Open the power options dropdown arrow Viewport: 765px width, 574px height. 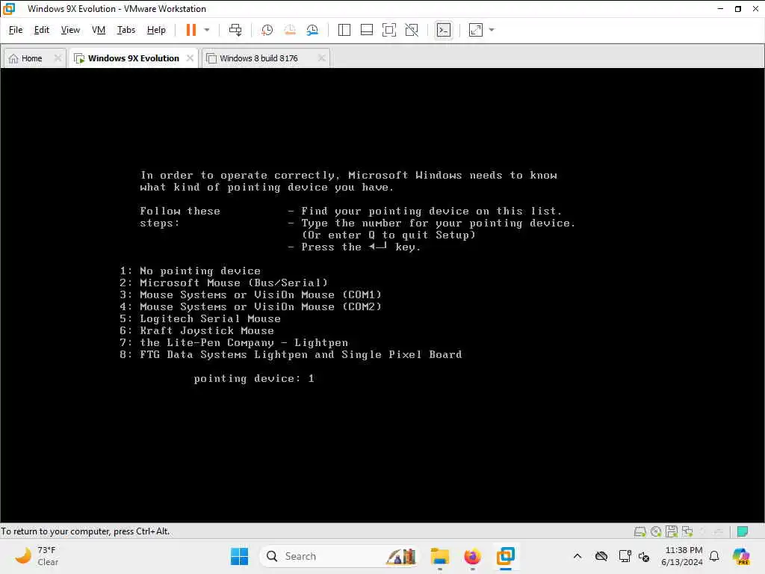click(x=207, y=30)
